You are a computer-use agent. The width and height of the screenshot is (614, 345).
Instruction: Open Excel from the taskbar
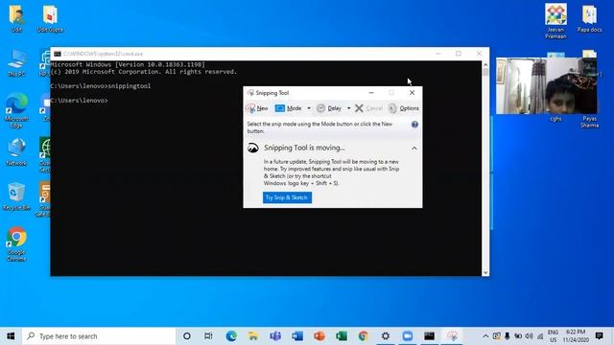tap(342, 336)
